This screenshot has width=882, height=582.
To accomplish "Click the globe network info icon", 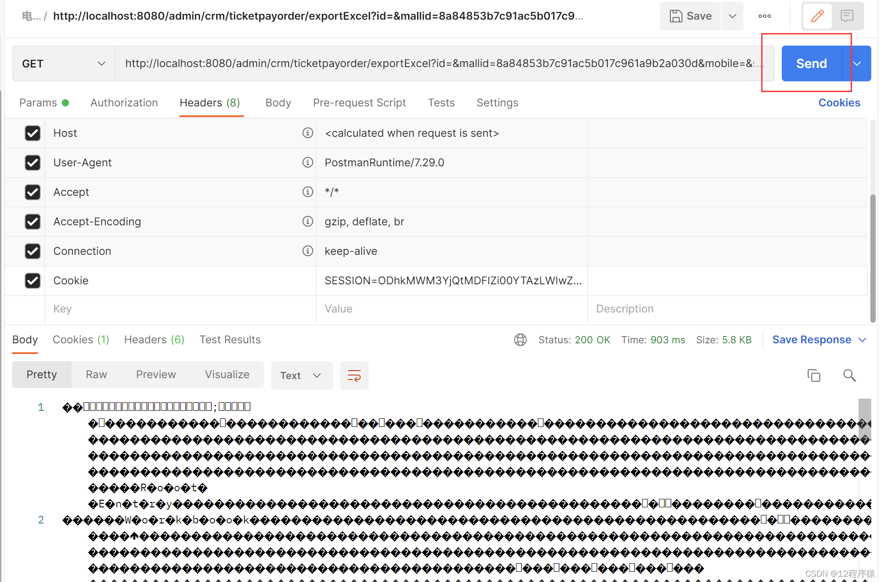I will [x=520, y=340].
